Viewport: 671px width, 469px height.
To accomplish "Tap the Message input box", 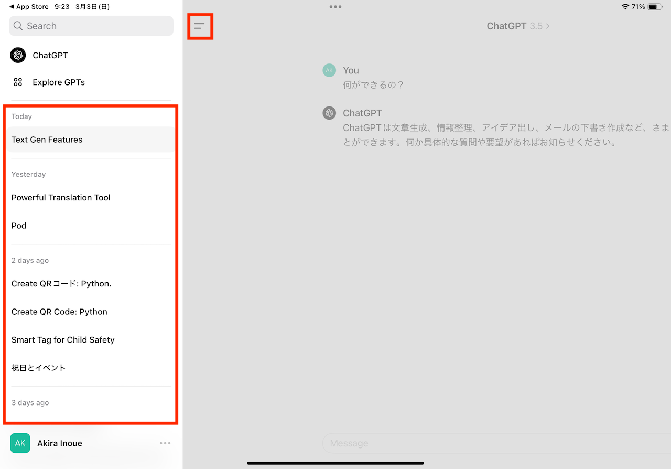I will 496,443.
